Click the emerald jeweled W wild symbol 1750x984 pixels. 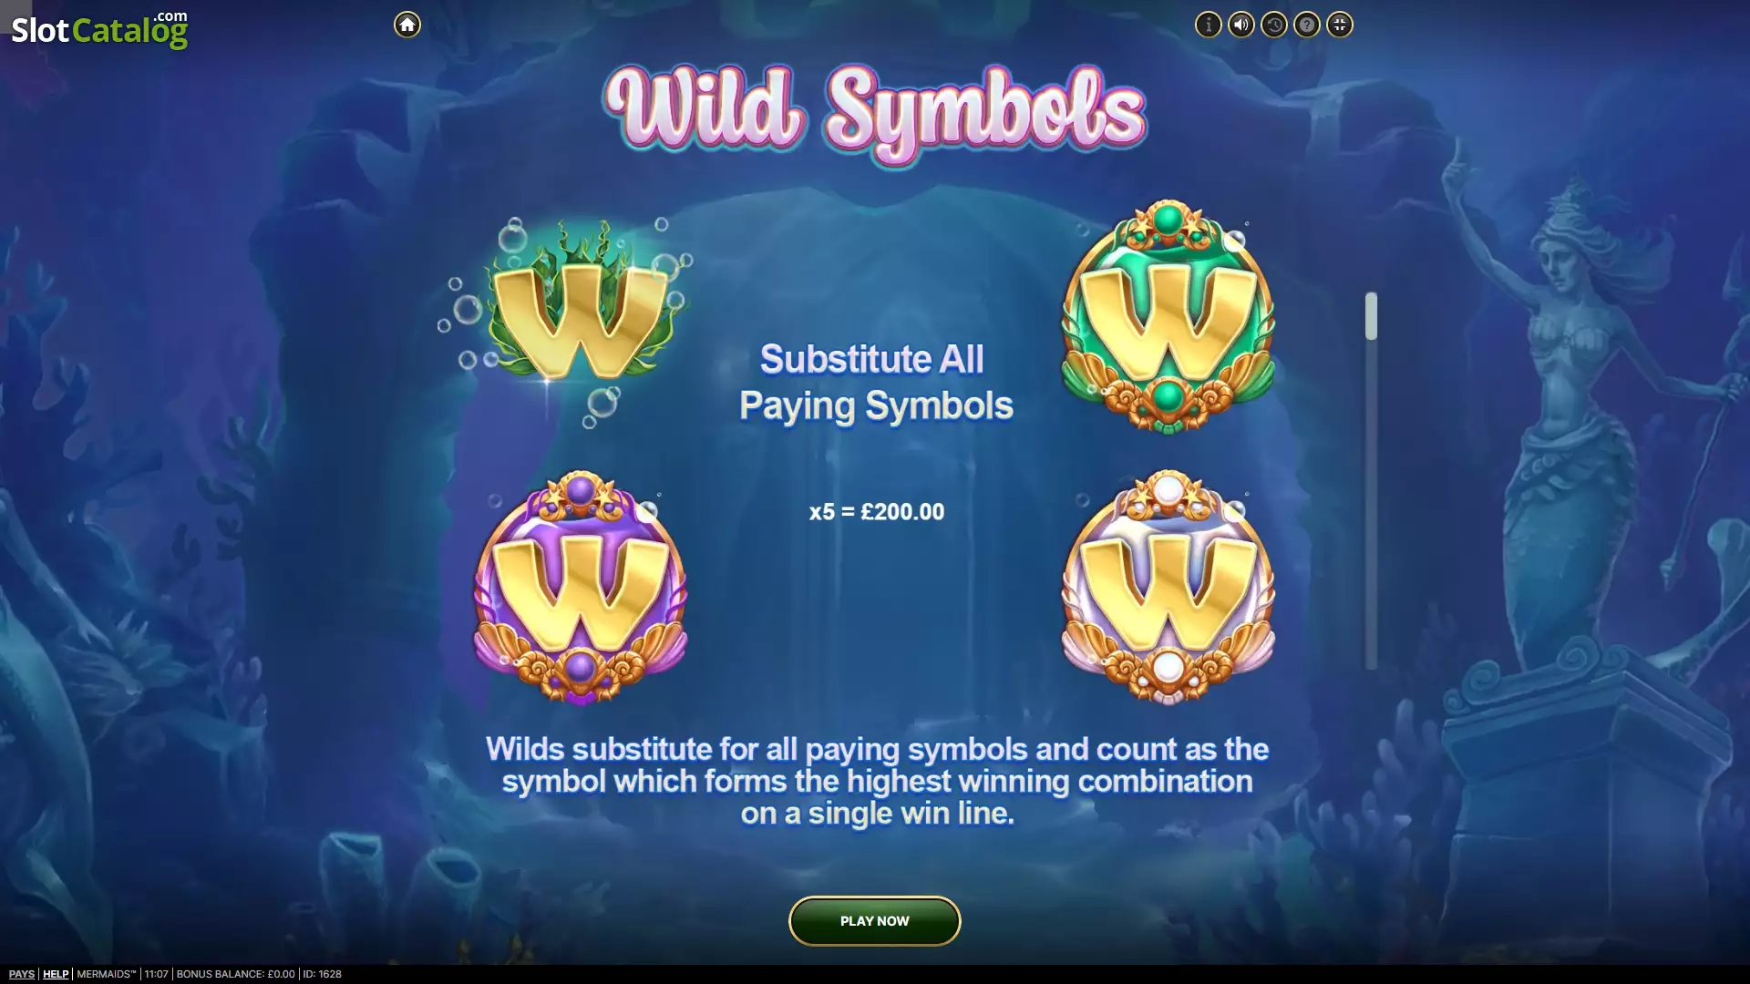1168,317
